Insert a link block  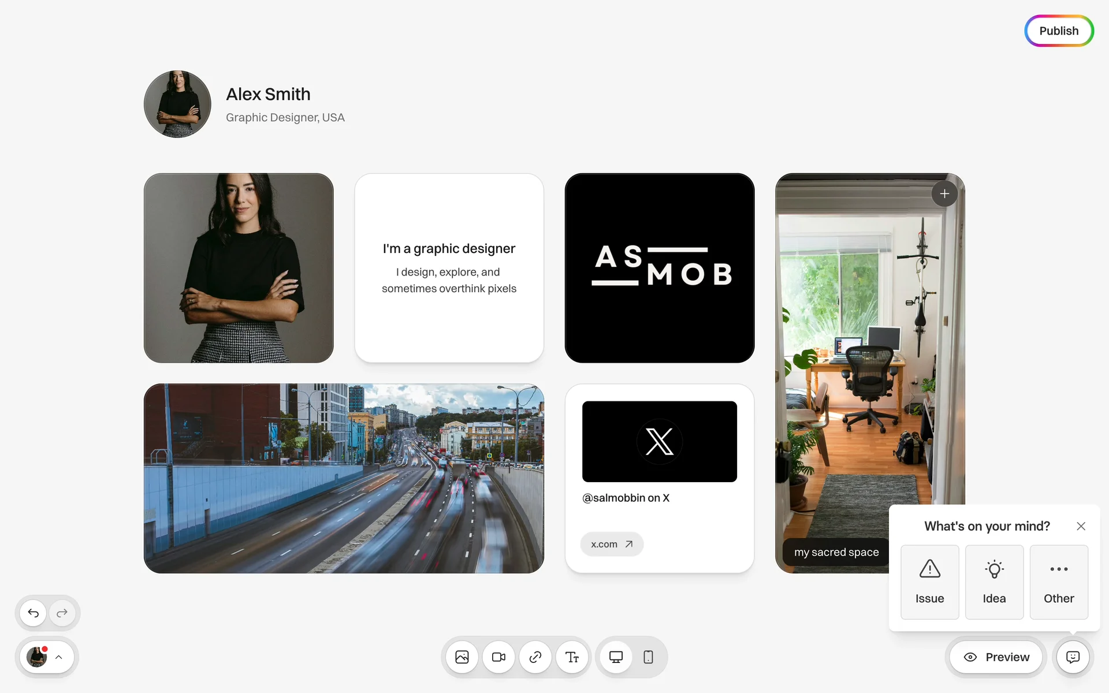click(535, 657)
